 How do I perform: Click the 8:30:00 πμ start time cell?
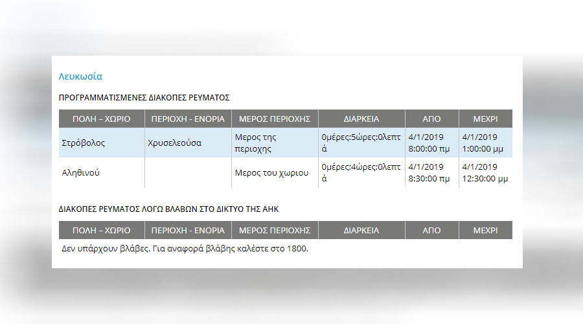431,172
